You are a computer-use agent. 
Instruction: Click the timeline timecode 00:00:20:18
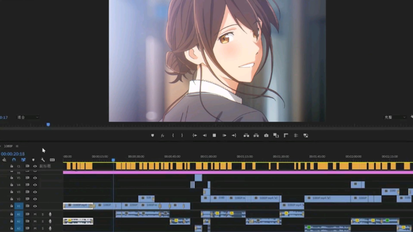[13, 154]
